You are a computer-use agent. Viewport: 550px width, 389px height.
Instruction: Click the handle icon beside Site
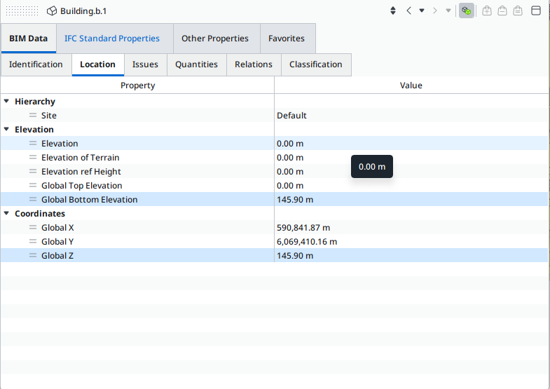(x=33, y=115)
